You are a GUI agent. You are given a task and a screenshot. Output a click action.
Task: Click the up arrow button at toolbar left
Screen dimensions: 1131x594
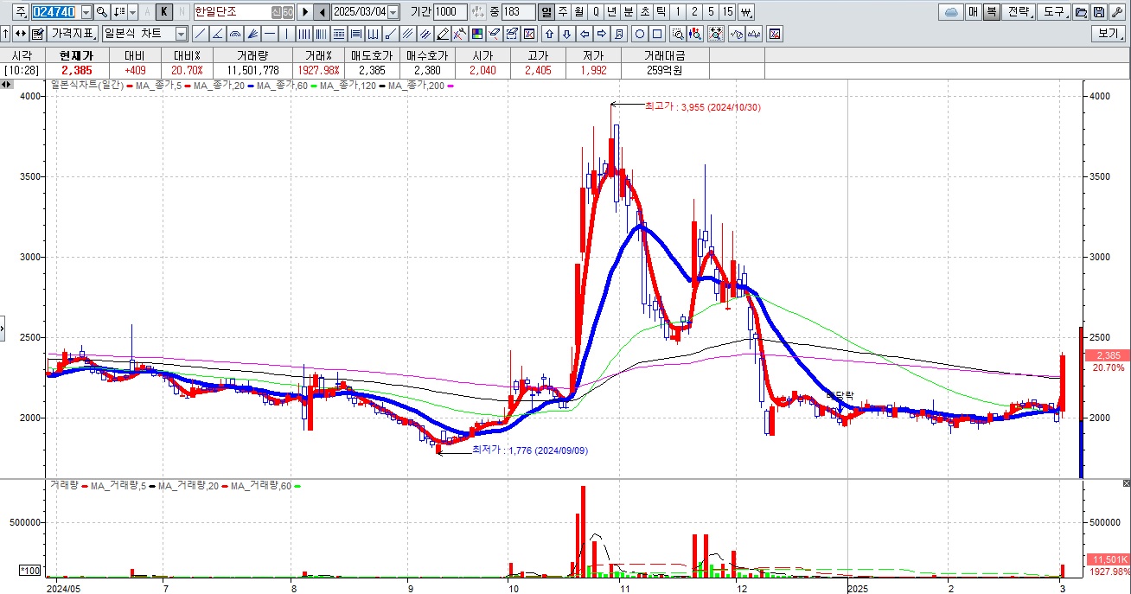click(6, 34)
